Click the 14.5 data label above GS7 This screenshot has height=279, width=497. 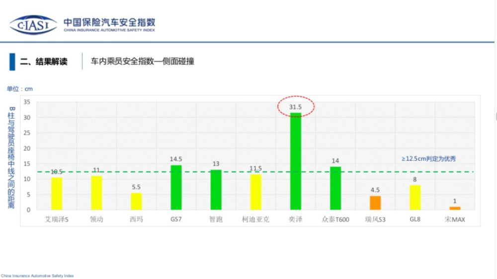click(x=176, y=159)
